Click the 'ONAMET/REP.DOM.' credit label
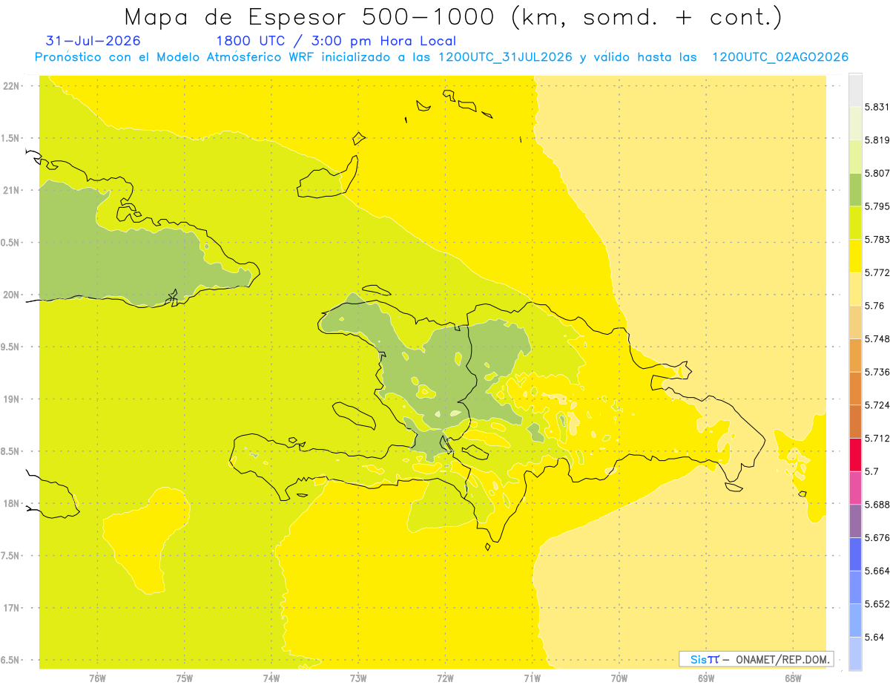This screenshot has width=890, height=688. pyautogui.click(x=782, y=659)
